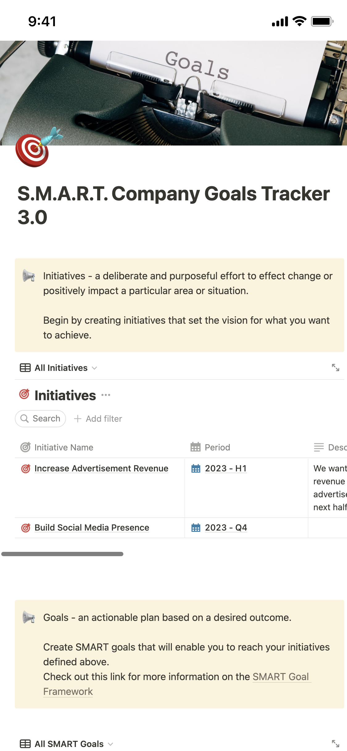Expand the All Initiatives view to full page
Image resolution: width=347 pixels, height=751 pixels.
click(335, 367)
